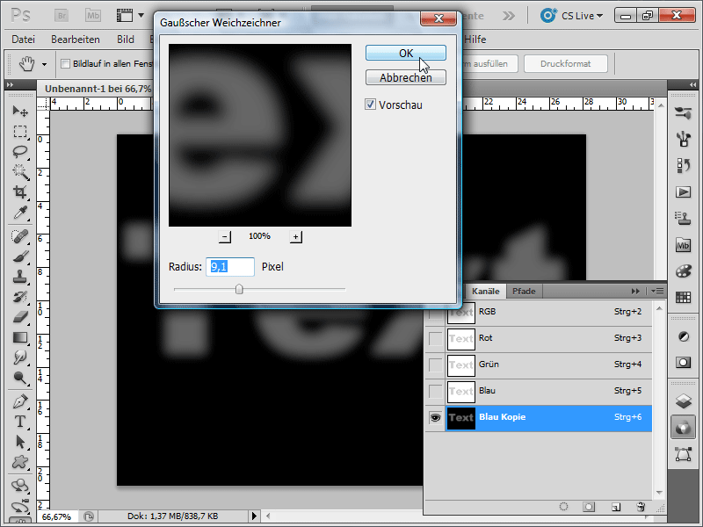Expand the right dock with double arrows
Viewport: 703px width, 527px height.
[x=693, y=84]
